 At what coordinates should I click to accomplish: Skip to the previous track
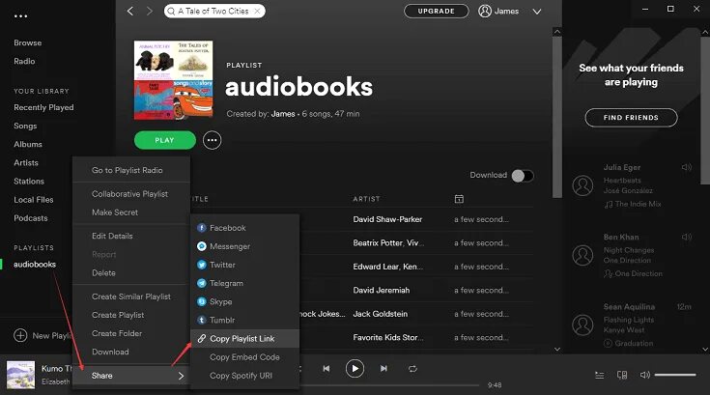tap(327, 369)
